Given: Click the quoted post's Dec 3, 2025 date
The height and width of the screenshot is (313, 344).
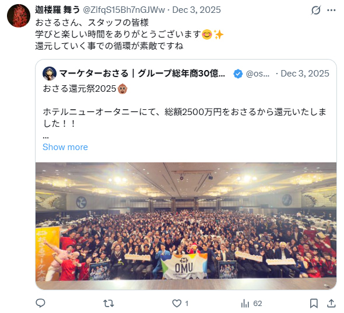Looking at the screenshot, I should coord(305,74).
